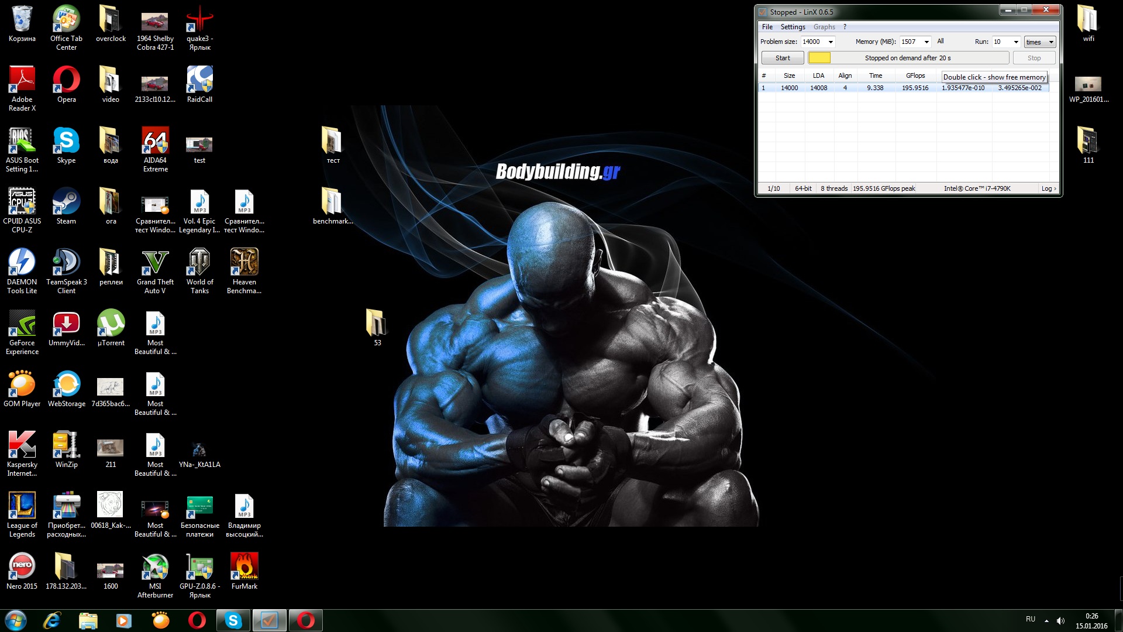Expand the Log panel in status bar
This screenshot has width=1123, height=632.
pyautogui.click(x=1048, y=188)
